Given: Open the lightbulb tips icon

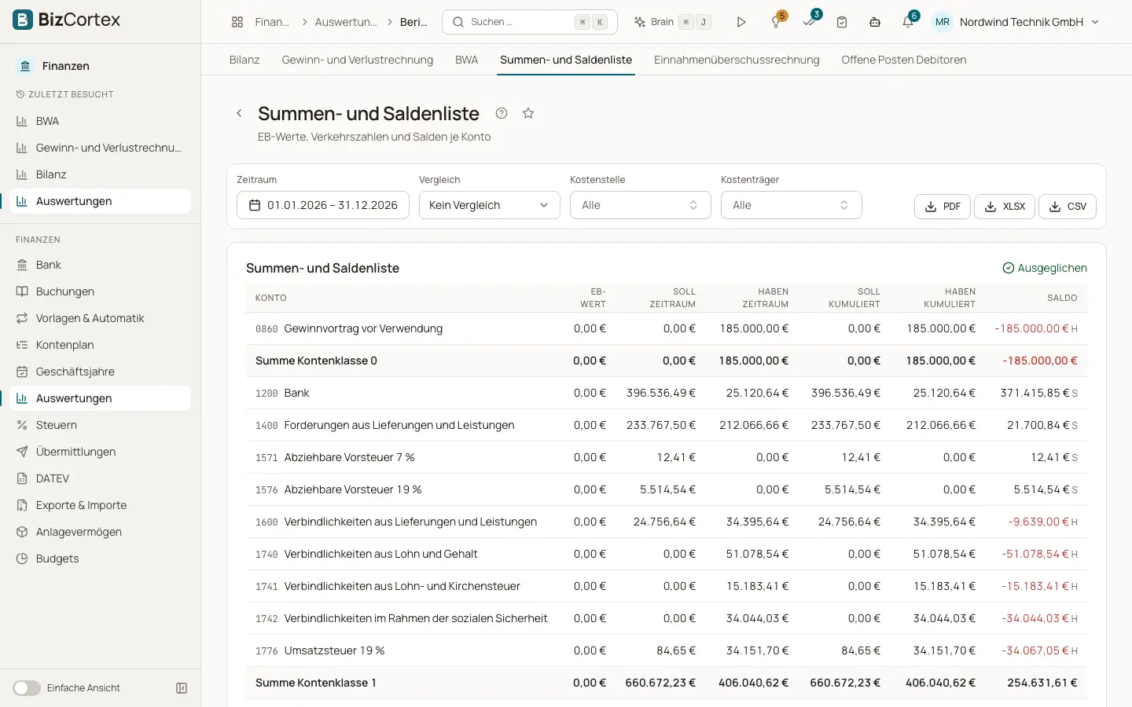Looking at the screenshot, I should click(x=776, y=22).
